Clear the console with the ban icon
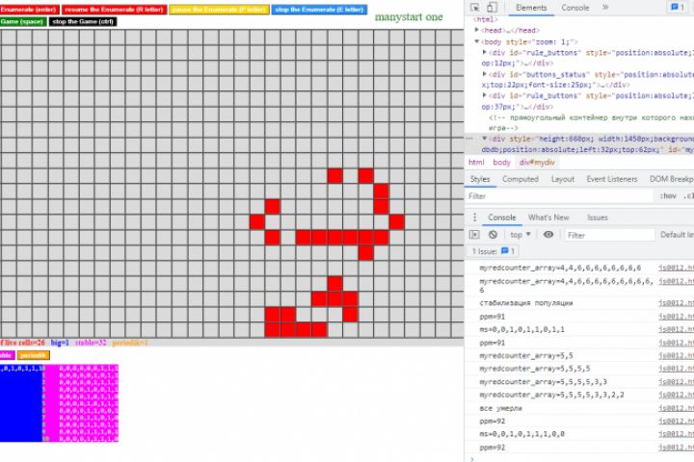694x462 pixels. pyautogui.click(x=493, y=235)
